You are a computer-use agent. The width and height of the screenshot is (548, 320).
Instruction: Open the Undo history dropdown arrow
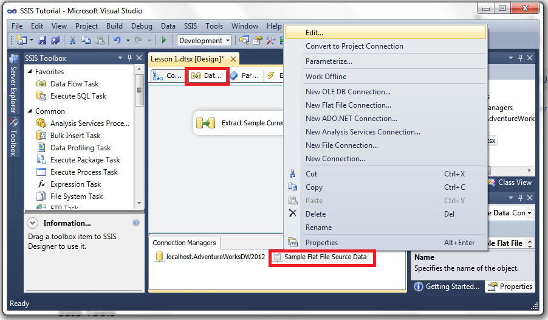pyautogui.click(x=128, y=41)
